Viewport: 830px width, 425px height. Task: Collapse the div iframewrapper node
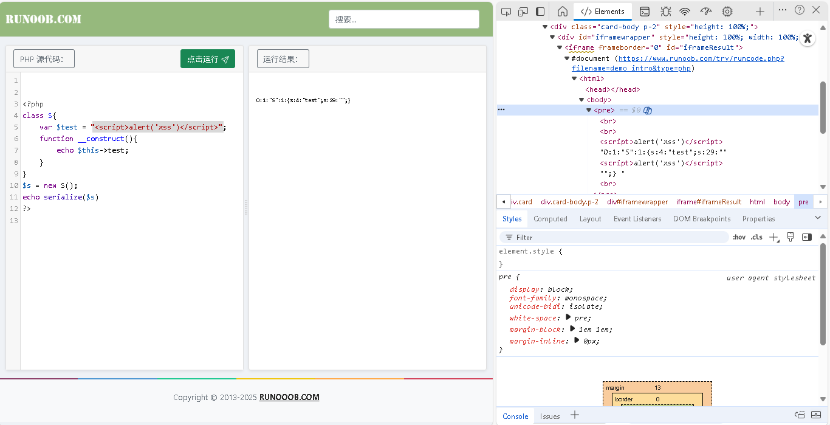click(x=552, y=37)
